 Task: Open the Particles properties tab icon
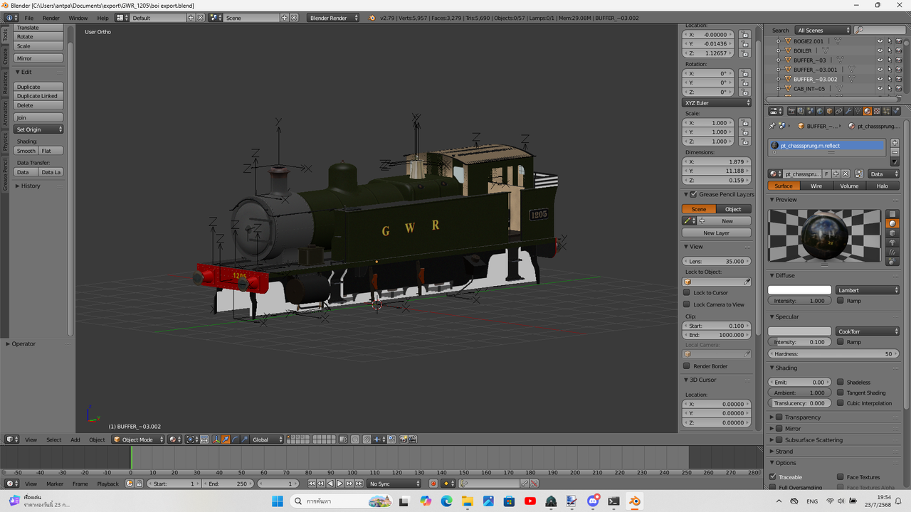coord(886,111)
